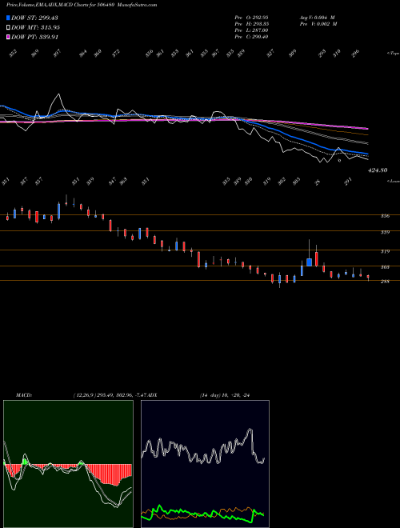The image size is (400, 528).
Task: Click the 'Pre H: 293.35' value
Action: click(x=251, y=24)
